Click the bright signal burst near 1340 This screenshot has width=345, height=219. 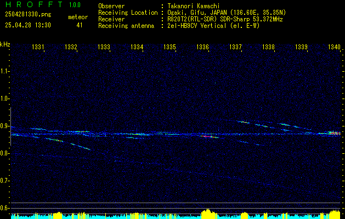click(x=335, y=133)
